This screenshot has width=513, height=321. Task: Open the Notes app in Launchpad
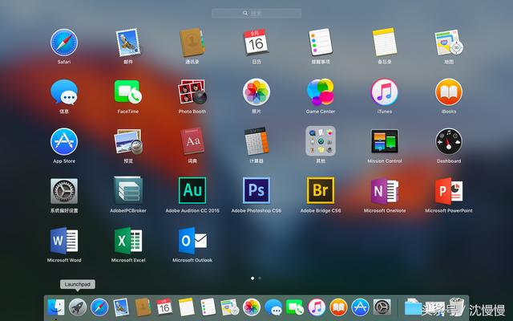point(385,43)
